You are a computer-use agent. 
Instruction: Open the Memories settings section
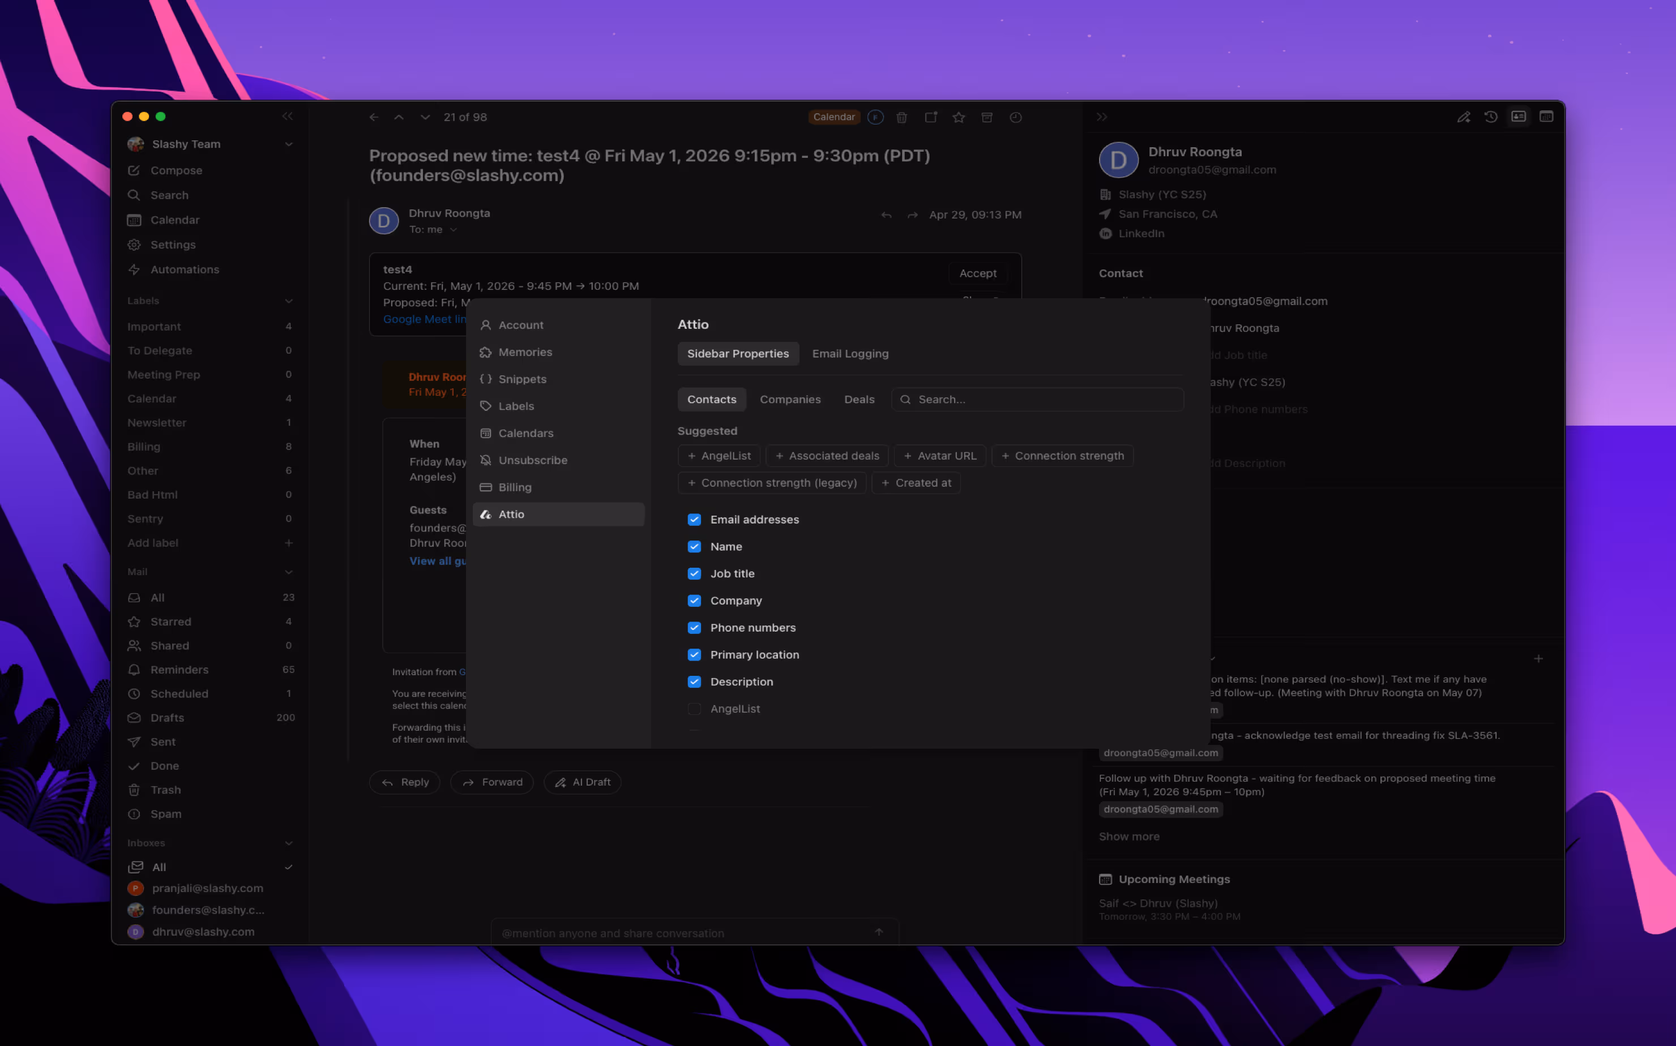pyautogui.click(x=558, y=352)
